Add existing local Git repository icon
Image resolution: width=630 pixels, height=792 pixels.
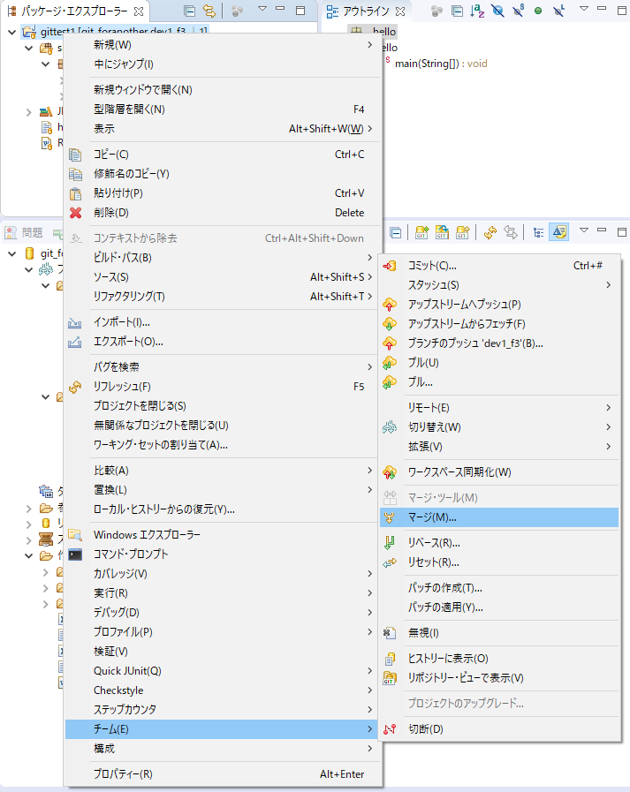click(x=421, y=232)
